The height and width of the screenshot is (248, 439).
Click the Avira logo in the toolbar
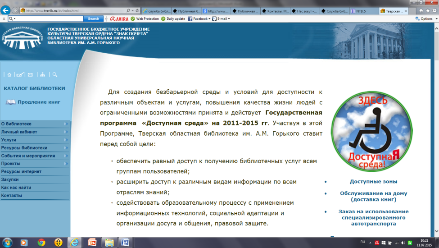tap(117, 19)
